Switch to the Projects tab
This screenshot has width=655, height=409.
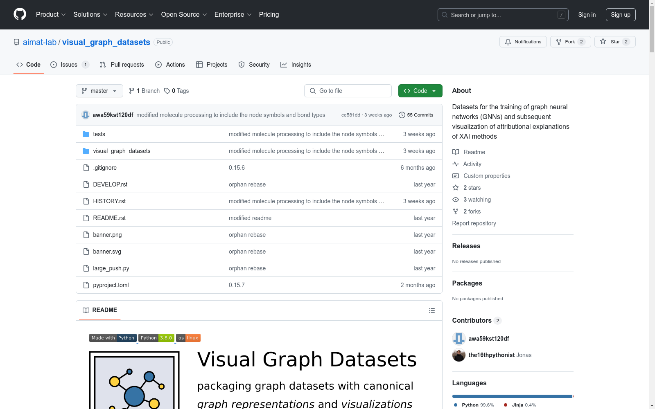(x=212, y=65)
